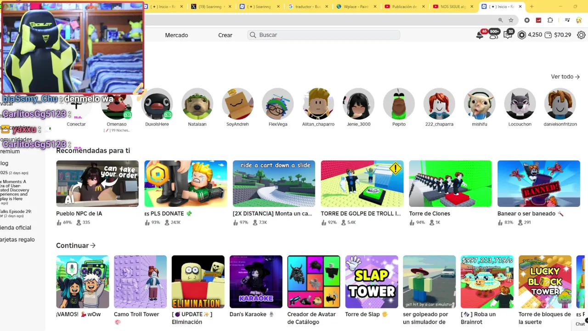
Task: Open Creador de Avatar de Catálogo thumbnail
Action: point(314,282)
